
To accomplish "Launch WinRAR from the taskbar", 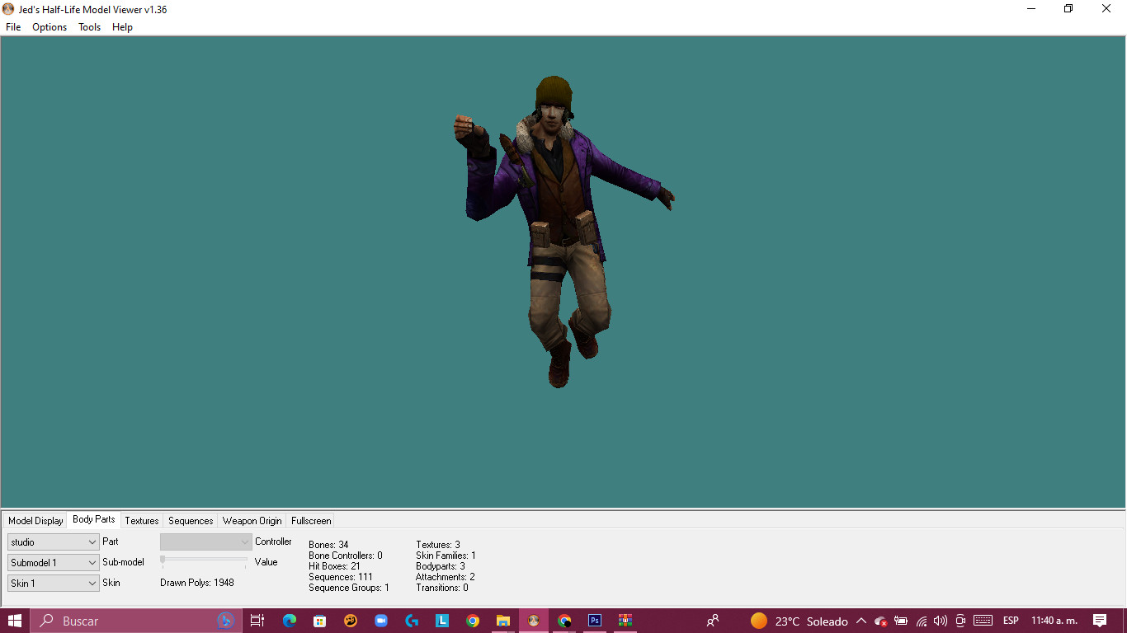I will pos(626,621).
